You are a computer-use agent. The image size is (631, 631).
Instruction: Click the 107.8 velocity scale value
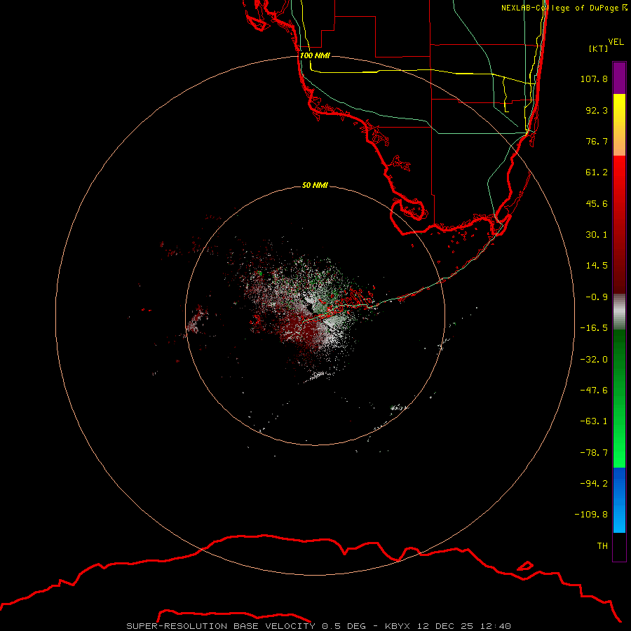coord(594,79)
